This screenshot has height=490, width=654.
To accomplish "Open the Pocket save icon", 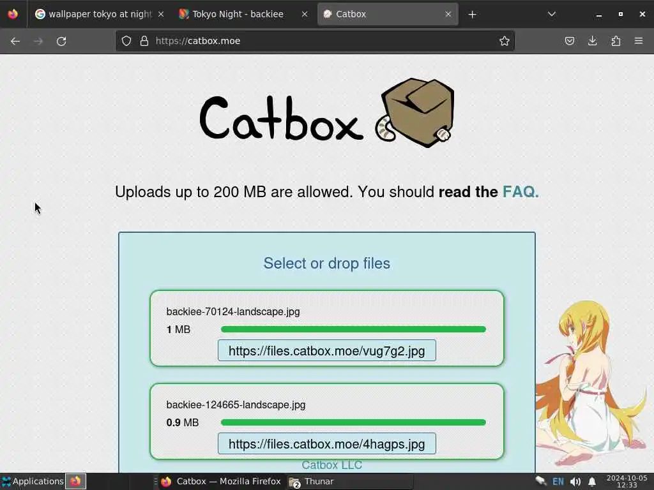I will pos(569,41).
